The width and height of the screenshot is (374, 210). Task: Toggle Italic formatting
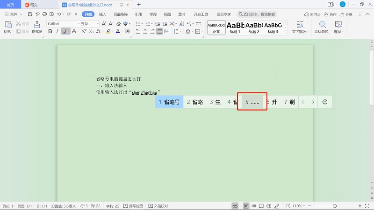[x=57, y=31]
